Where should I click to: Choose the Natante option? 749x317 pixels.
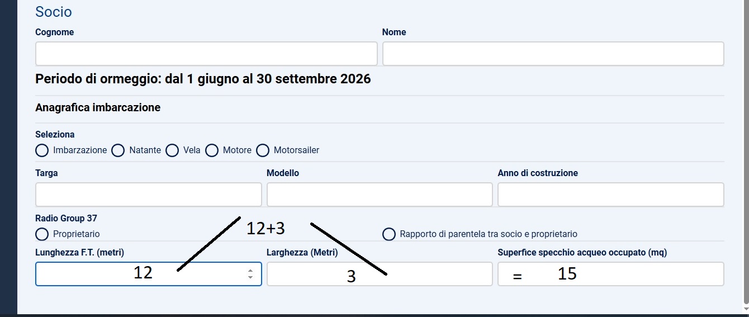click(118, 150)
